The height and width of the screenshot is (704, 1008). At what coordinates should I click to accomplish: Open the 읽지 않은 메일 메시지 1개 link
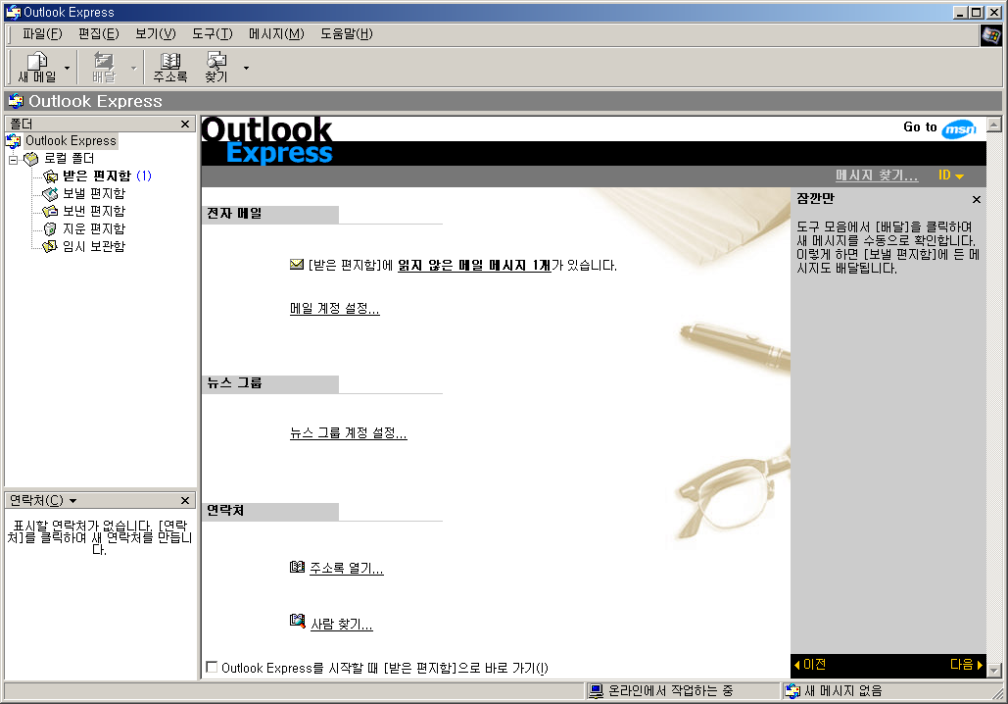coord(474,265)
